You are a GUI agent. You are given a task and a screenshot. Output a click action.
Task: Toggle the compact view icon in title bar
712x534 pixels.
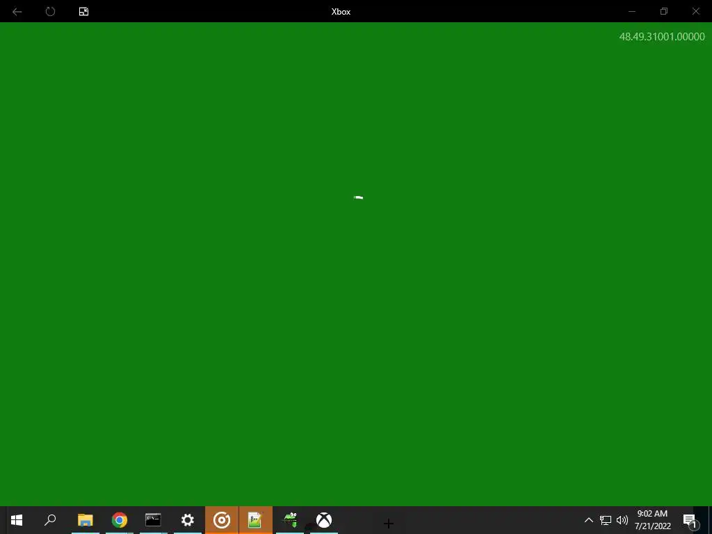pyautogui.click(x=83, y=11)
